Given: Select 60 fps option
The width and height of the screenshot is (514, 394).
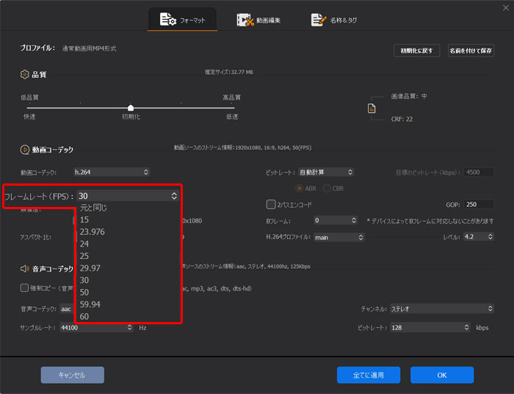Looking at the screenshot, I should [84, 317].
